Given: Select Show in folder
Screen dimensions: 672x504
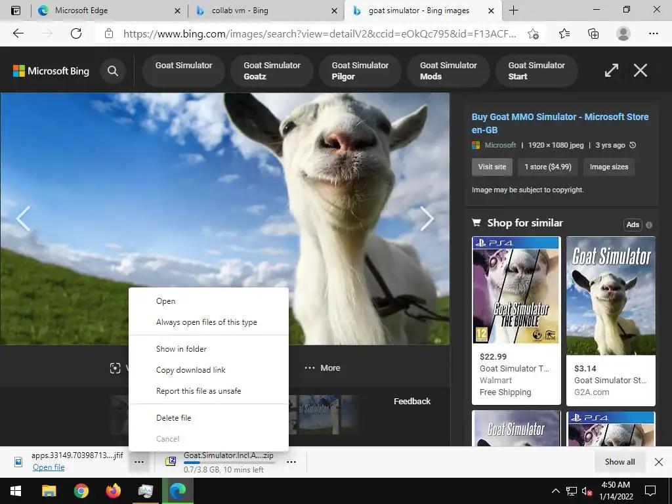Looking at the screenshot, I should click(209, 349).
